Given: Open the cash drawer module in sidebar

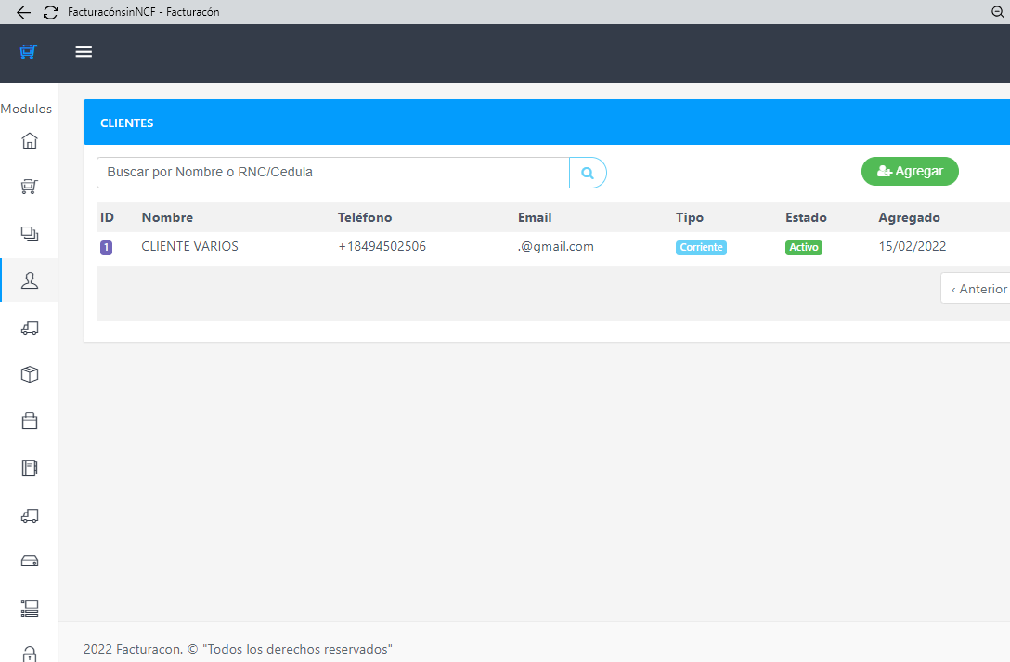Looking at the screenshot, I should point(30,562).
